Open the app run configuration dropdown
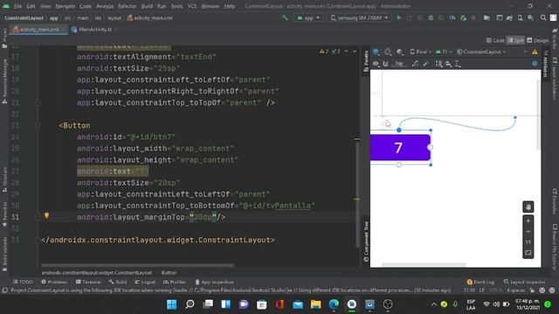The image size is (559, 314). pyautogui.click(x=308, y=17)
